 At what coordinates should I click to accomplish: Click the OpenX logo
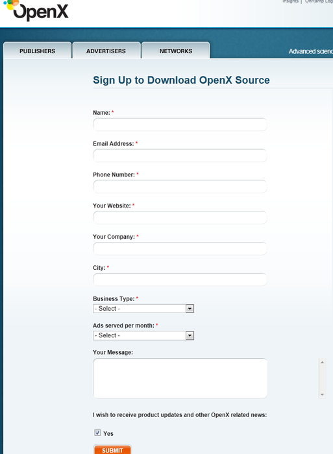click(36, 10)
